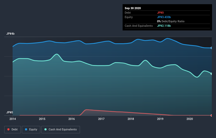The height and width of the screenshot is (138, 216).
Task: Click the red JP¥0 debt value in tooltip
Action: coord(160,13)
